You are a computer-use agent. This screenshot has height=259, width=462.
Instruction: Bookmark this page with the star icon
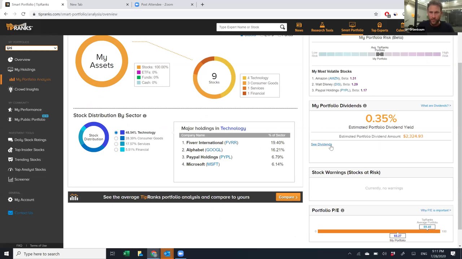pyautogui.click(x=376, y=14)
